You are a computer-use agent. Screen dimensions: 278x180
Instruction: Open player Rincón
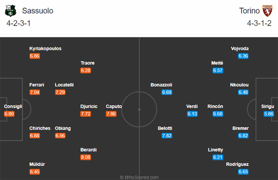(x=215, y=106)
